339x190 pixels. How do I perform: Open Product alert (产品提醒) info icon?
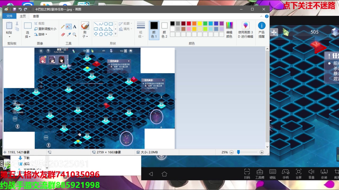(262, 30)
